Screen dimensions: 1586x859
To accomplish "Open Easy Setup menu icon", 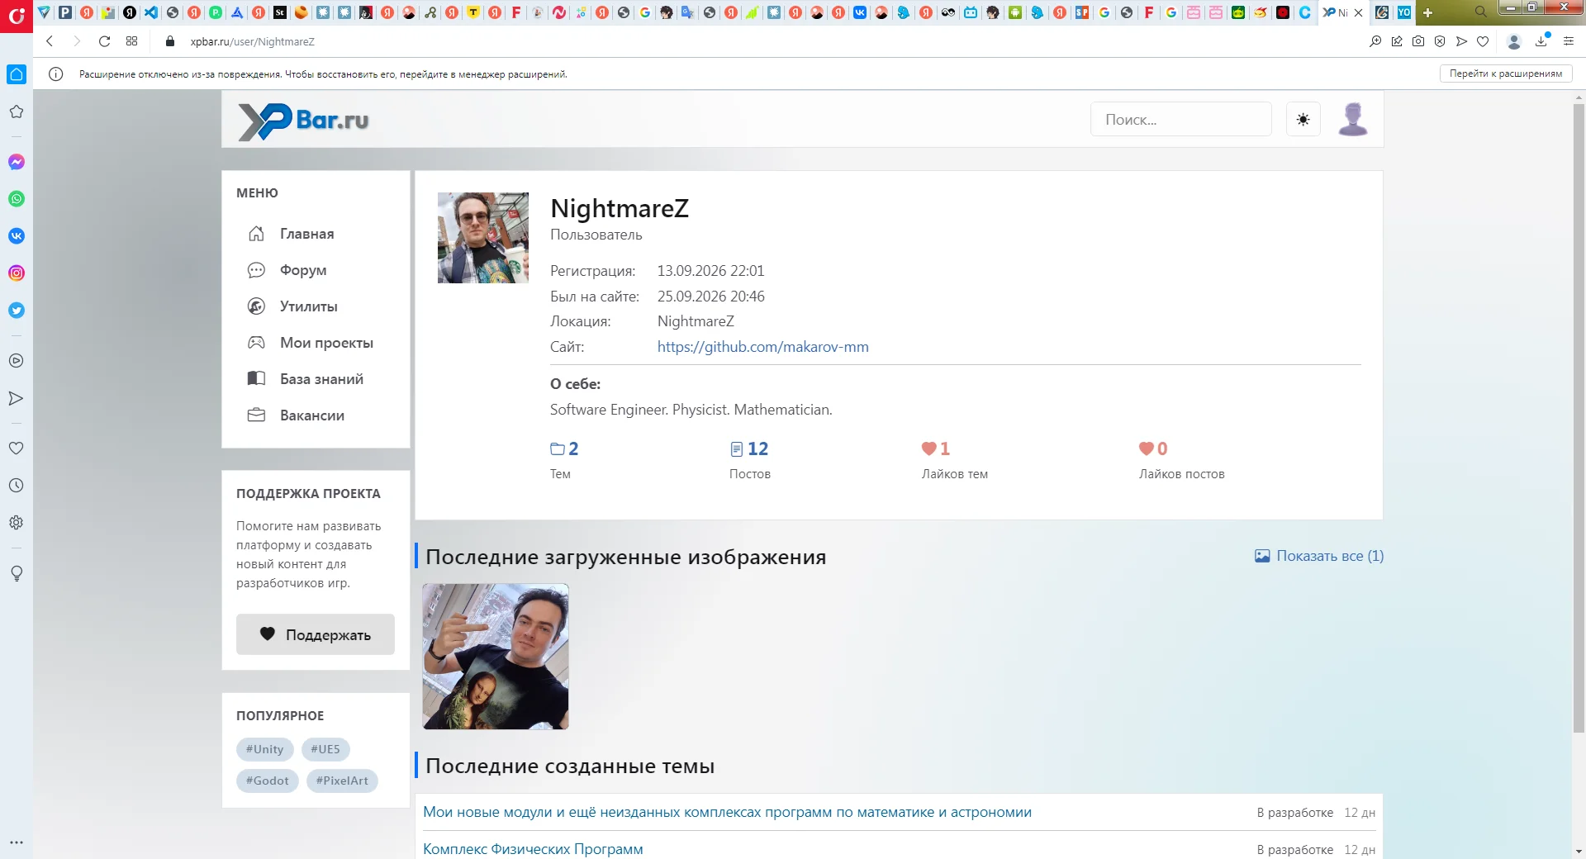I will 1569,41.
